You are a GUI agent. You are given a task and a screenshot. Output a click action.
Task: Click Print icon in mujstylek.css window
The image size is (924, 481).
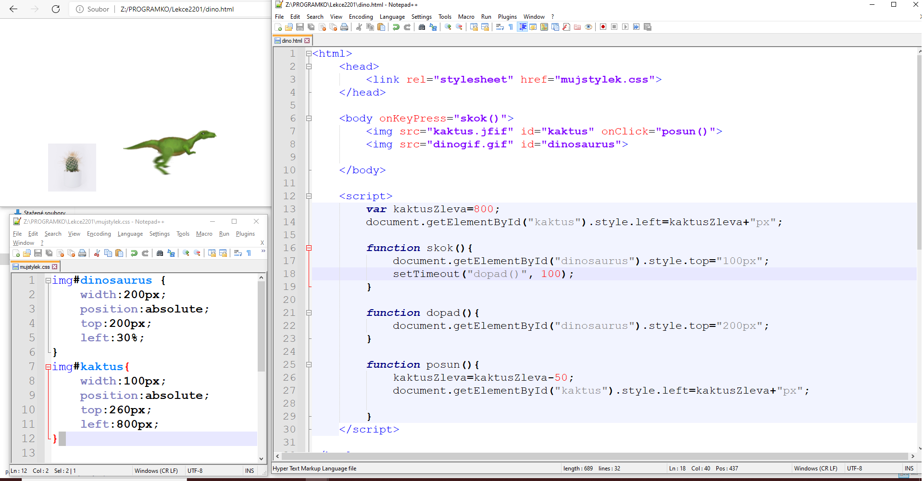point(82,253)
